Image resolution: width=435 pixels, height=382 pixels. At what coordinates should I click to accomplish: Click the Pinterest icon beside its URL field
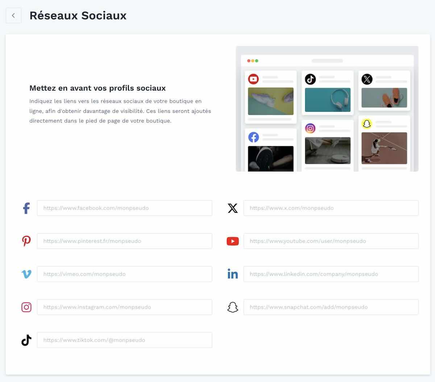tap(26, 241)
